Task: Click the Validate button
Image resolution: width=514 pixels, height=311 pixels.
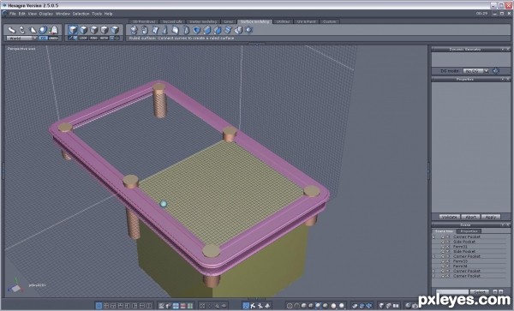Action: pyautogui.click(x=449, y=217)
